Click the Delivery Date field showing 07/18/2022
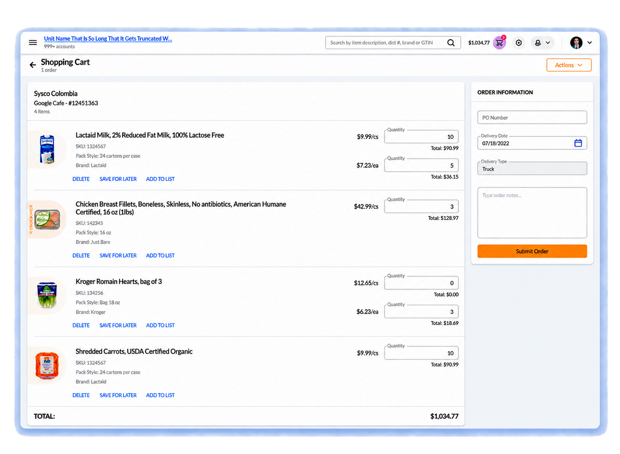Viewport: 620px width, 454px height. click(532, 143)
